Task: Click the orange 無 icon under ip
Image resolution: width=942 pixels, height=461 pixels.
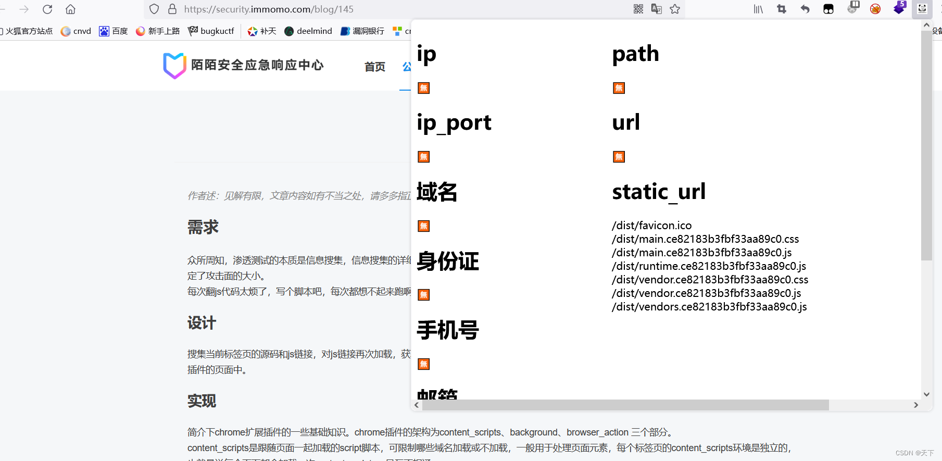Action: [424, 88]
